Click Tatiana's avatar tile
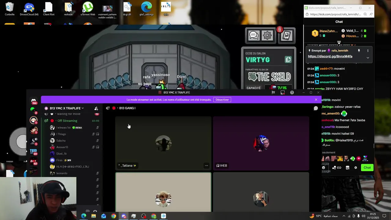This screenshot has width=391, height=220. [163, 143]
